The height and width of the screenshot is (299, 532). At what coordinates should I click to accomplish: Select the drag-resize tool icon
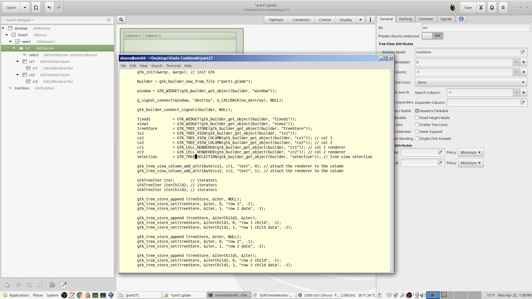pos(18,285)
